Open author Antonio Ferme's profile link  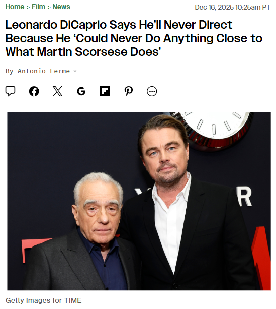click(x=44, y=71)
